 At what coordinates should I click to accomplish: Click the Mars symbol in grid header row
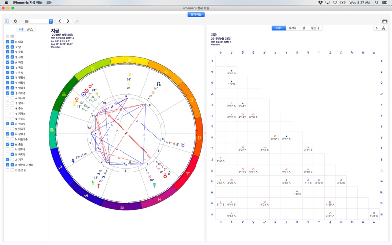[x=264, y=53]
